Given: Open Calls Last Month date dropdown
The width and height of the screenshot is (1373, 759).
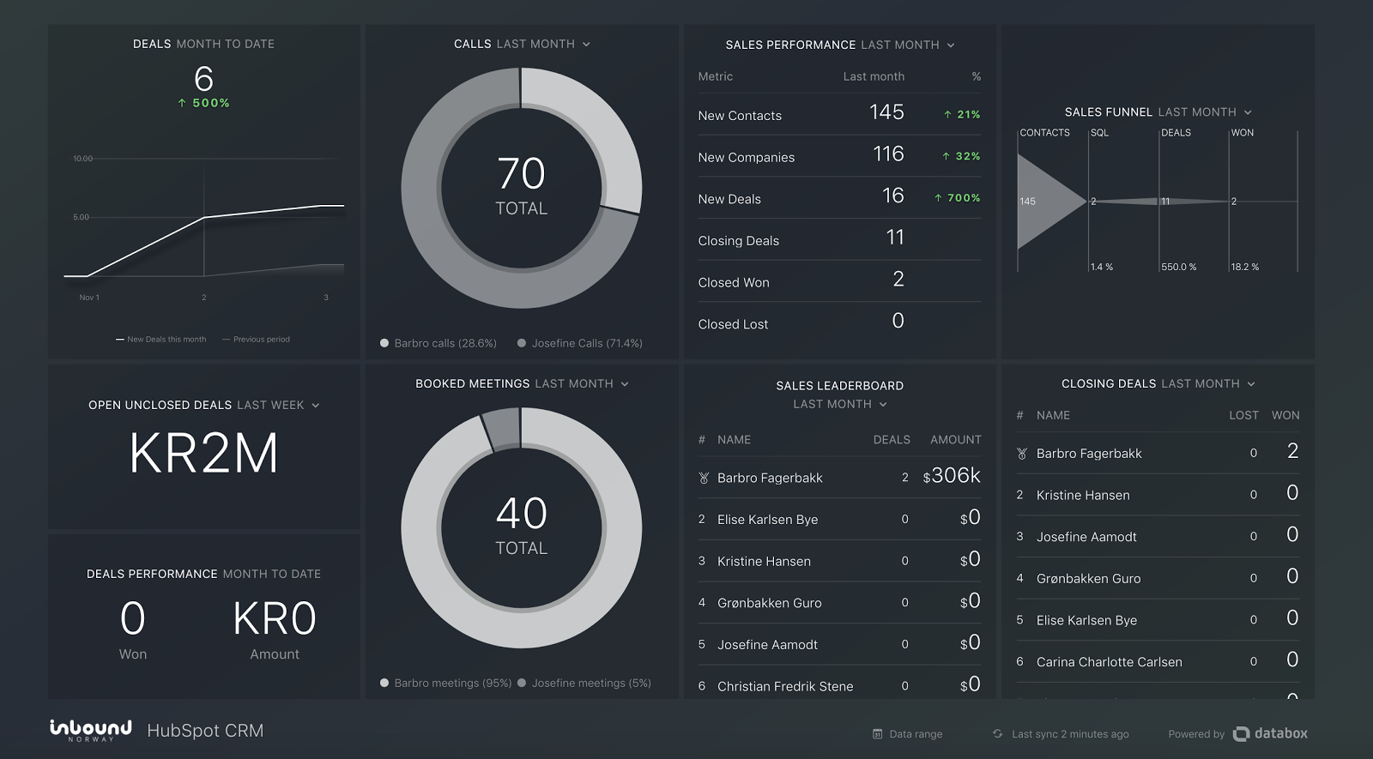Looking at the screenshot, I should pos(586,45).
